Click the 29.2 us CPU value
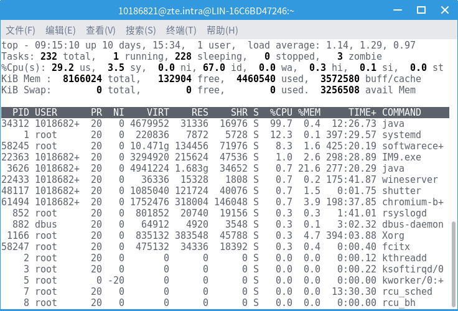This screenshot has height=311, width=458. point(63,68)
